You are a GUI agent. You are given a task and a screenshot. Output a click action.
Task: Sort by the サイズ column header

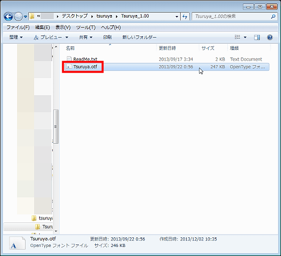[x=208, y=48]
